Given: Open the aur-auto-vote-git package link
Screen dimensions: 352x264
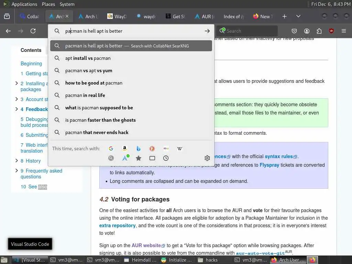Looking at the screenshot, I should tap(261, 253).
